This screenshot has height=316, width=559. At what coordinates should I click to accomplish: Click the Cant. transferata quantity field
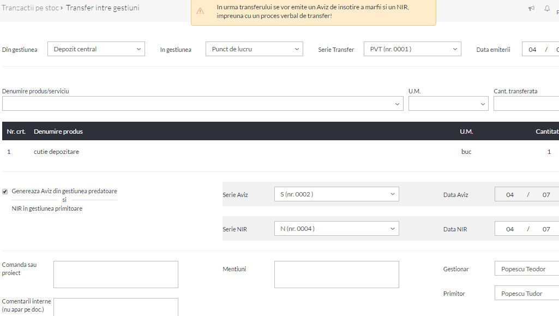(526, 104)
